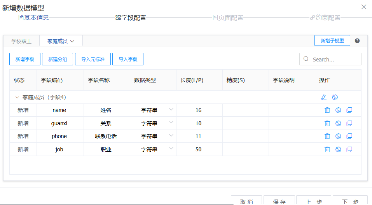Open translation icon for 家庭成员 group
This screenshot has height=205, width=372.
tap(335, 97)
